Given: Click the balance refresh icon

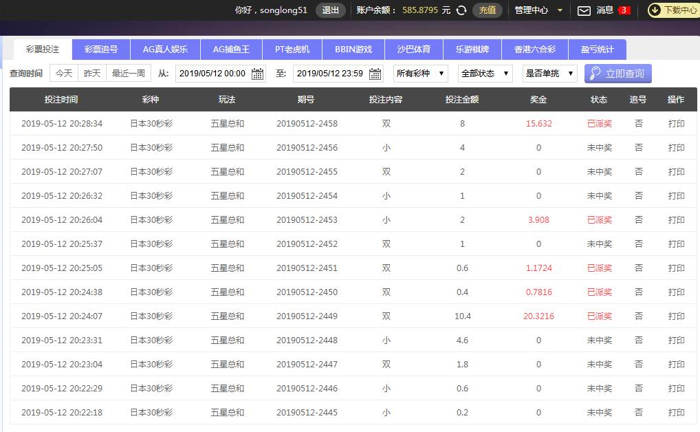Looking at the screenshot, I should click(x=461, y=10).
